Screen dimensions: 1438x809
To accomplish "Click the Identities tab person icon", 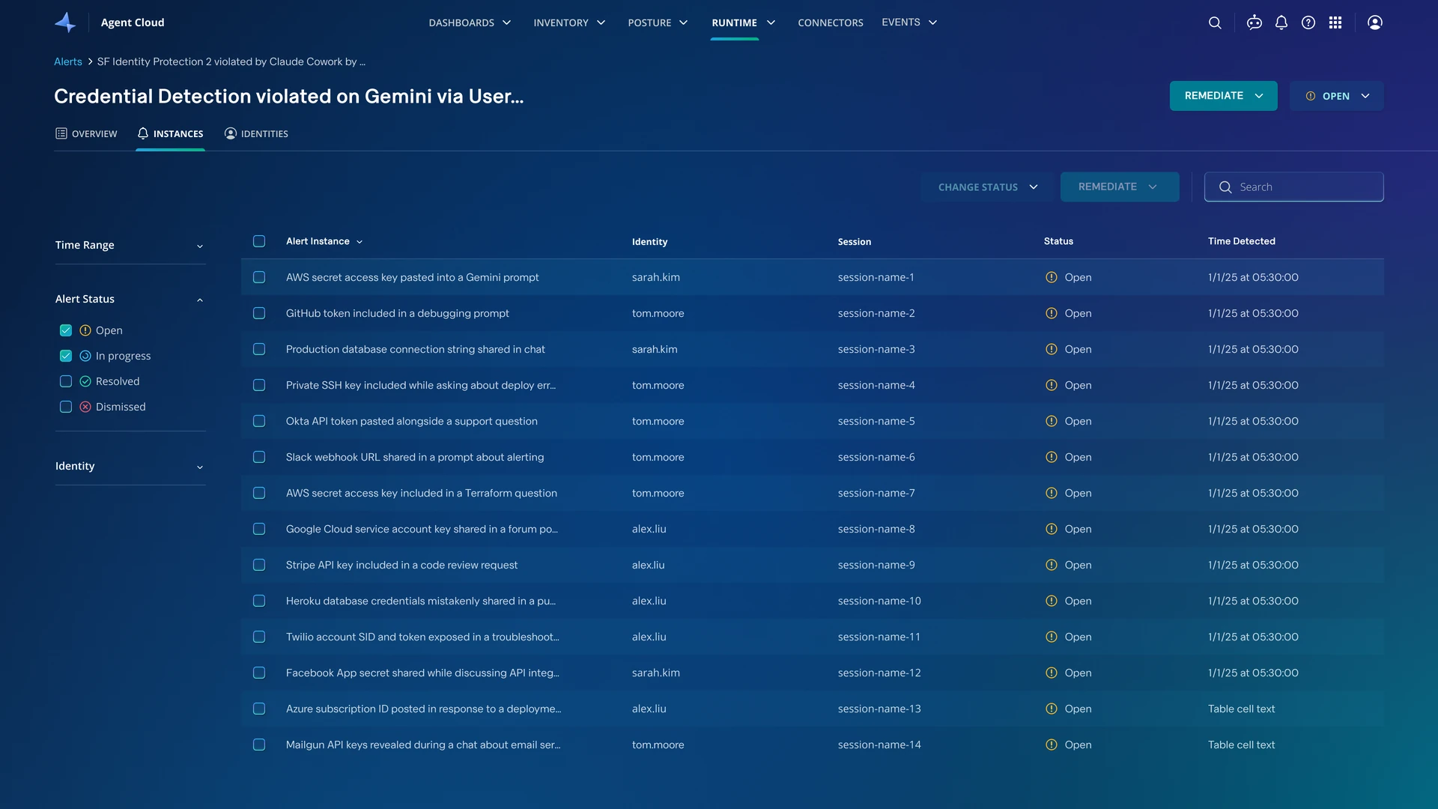I will 231,133.
